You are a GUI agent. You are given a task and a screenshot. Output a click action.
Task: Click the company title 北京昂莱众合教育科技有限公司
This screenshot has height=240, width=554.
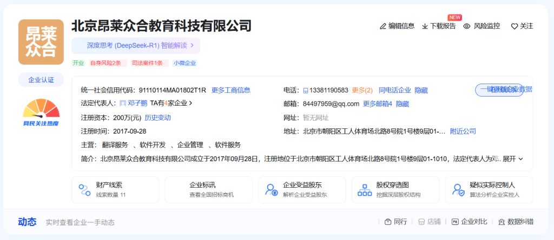click(x=161, y=26)
